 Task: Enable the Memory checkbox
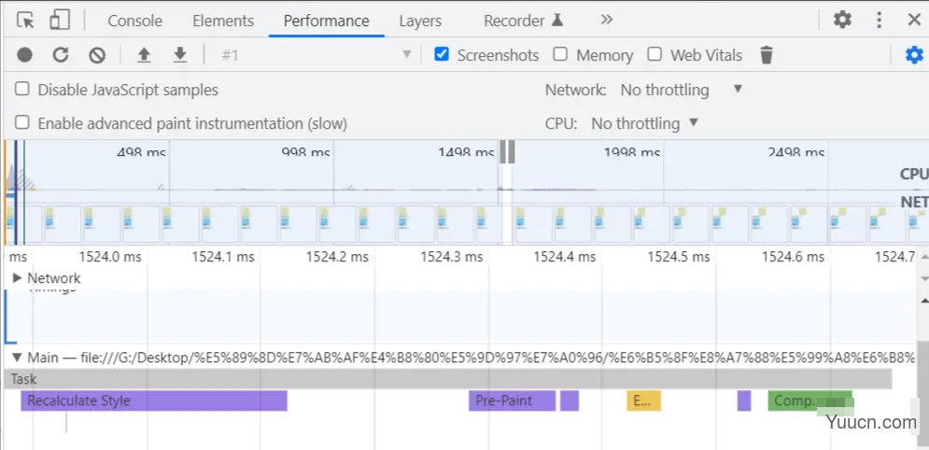[560, 54]
